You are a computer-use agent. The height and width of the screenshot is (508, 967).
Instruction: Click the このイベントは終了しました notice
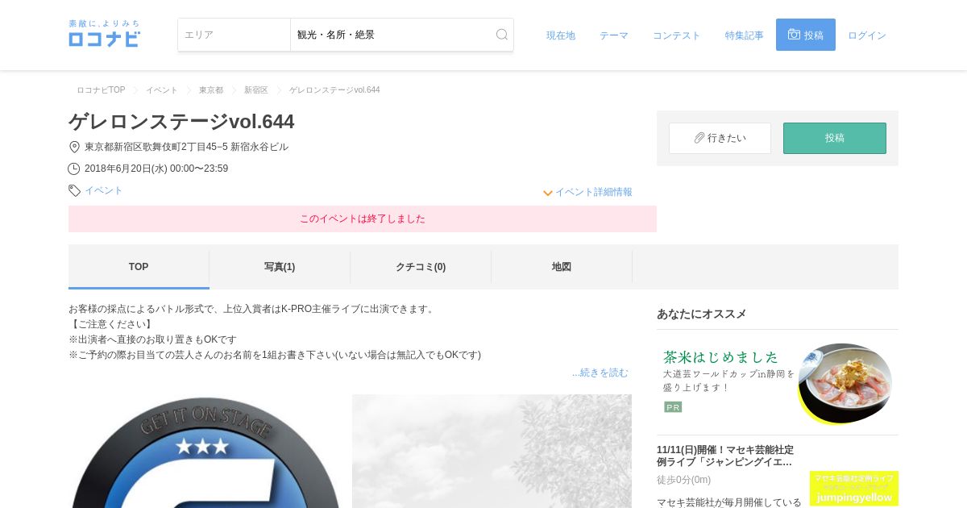(x=363, y=219)
